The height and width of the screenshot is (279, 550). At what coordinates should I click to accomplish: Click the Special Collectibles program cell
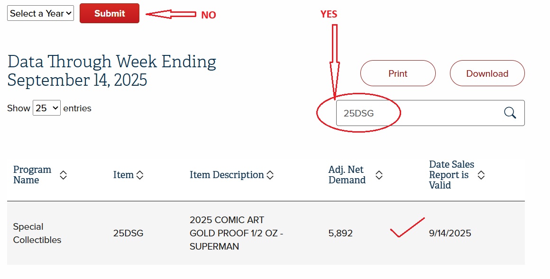[x=37, y=233]
